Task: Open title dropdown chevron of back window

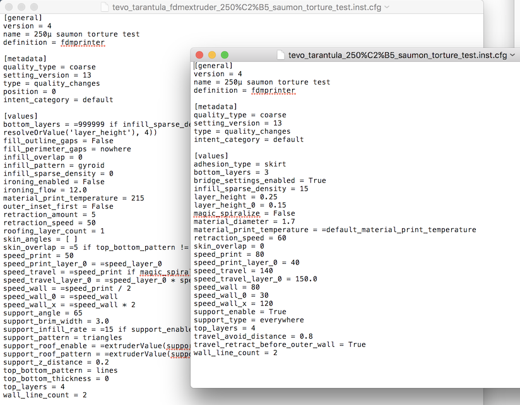Action: pos(387,7)
